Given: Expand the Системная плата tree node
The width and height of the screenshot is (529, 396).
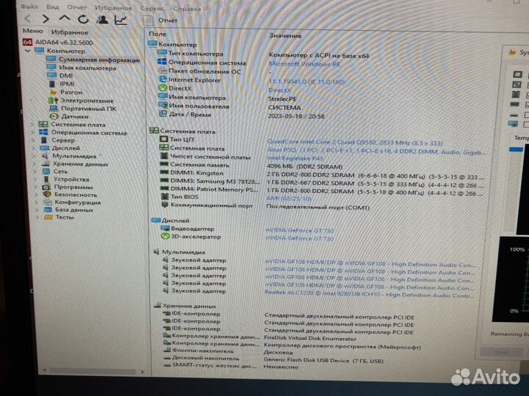Looking at the screenshot, I should point(33,124).
